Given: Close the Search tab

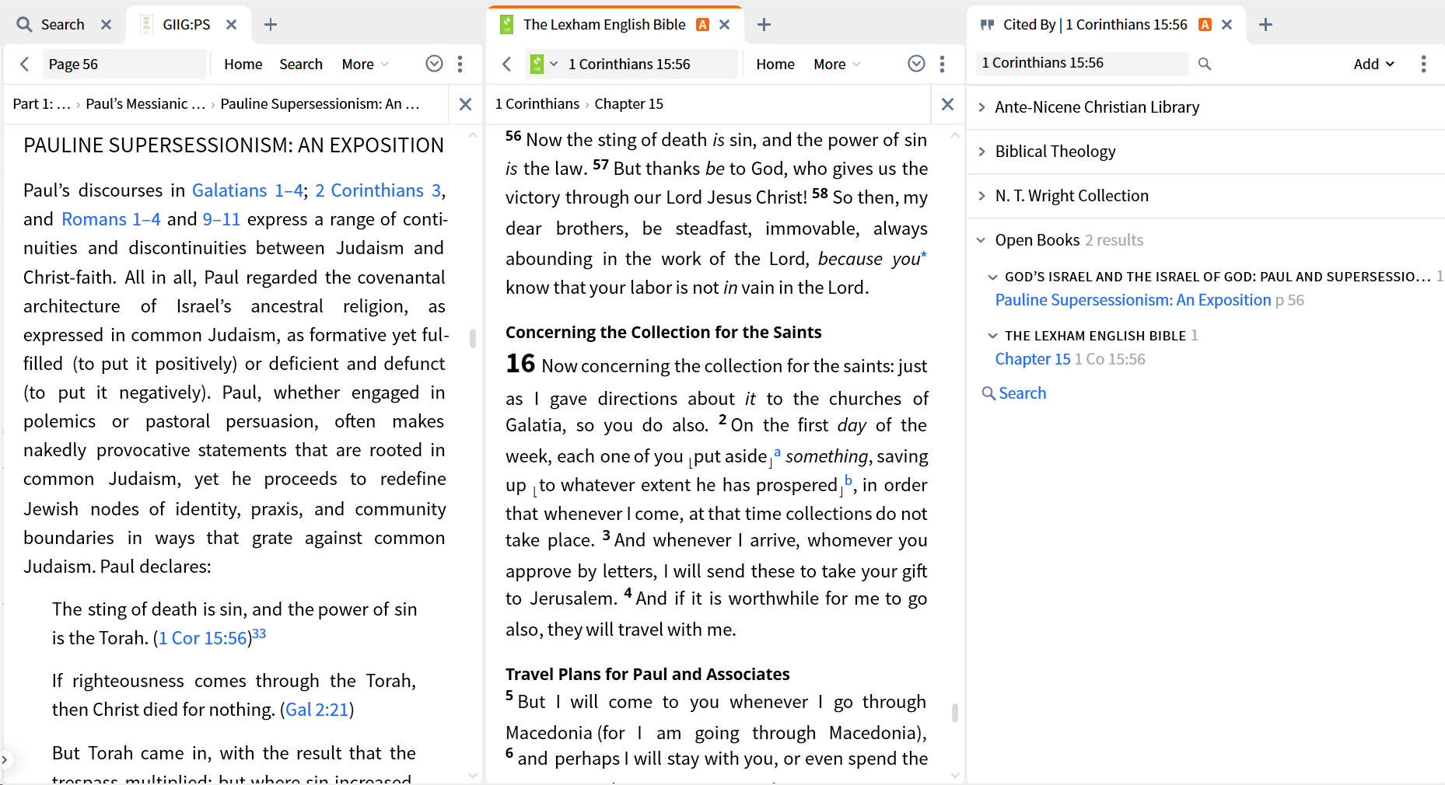Looking at the screenshot, I should [x=107, y=25].
